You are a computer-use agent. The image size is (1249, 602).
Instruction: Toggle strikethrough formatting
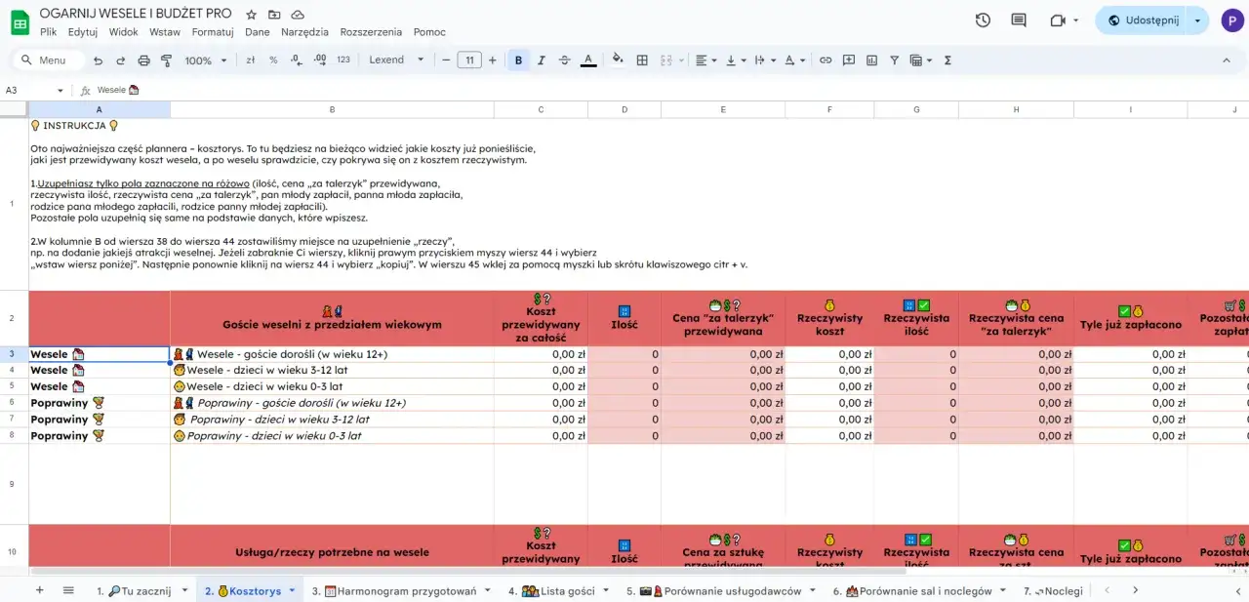tap(565, 60)
